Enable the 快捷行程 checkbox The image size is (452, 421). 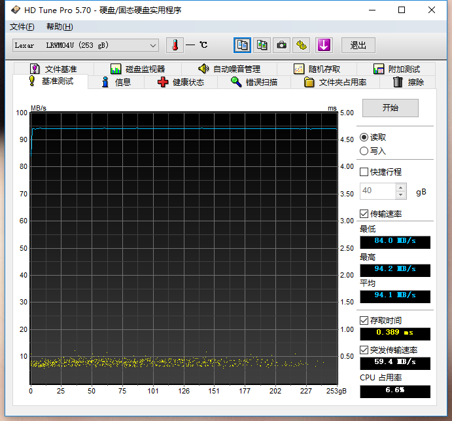364,172
